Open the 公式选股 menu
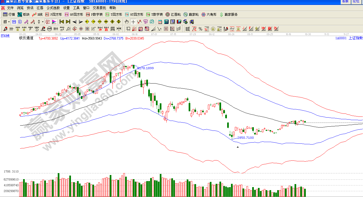The image size is (363, 197). [53, 8]
